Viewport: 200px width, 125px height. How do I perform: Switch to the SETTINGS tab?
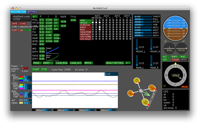[32, 12]
